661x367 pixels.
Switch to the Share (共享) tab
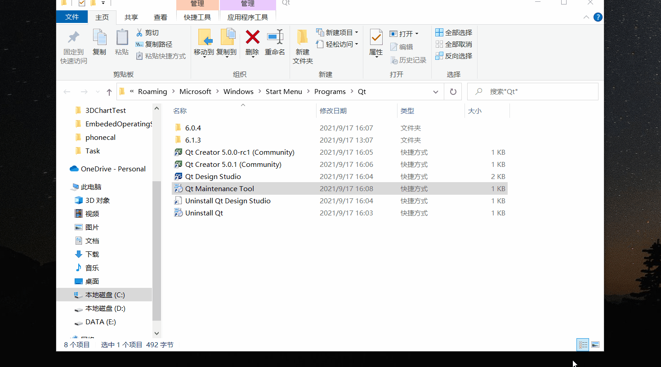(x=131, y=17)
